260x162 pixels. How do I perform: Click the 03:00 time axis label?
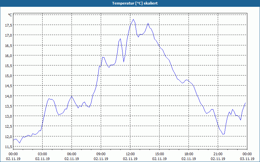click(x=43, y=154)
